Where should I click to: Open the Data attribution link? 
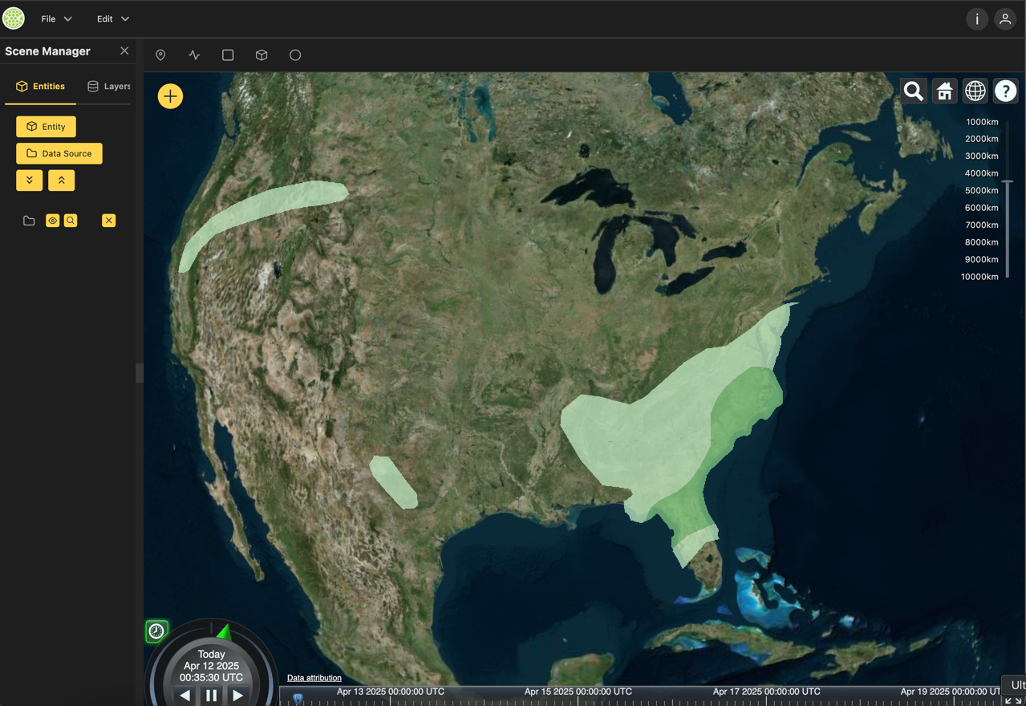tap(314, 678)
